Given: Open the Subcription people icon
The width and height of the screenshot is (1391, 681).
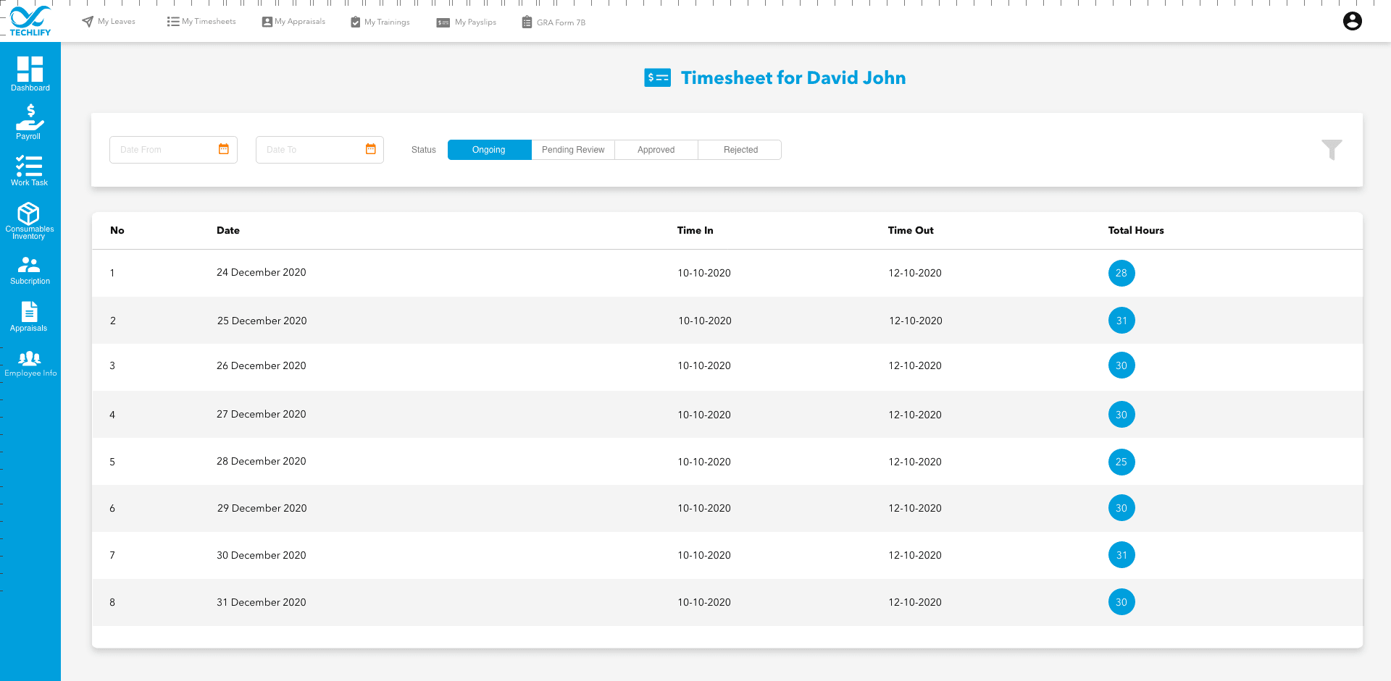Looking at the screenshot, I should pyautogui.click(x=29, y=265).
